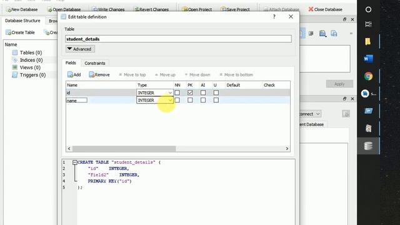Viewport: 400px width, 225px height.
Task: Toggle AI checkbox for name field
Action: click(x=203, y=100)
